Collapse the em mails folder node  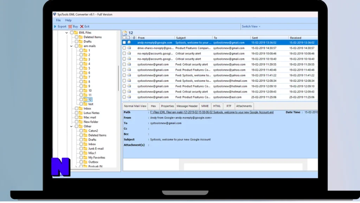[x=71, y=46]
